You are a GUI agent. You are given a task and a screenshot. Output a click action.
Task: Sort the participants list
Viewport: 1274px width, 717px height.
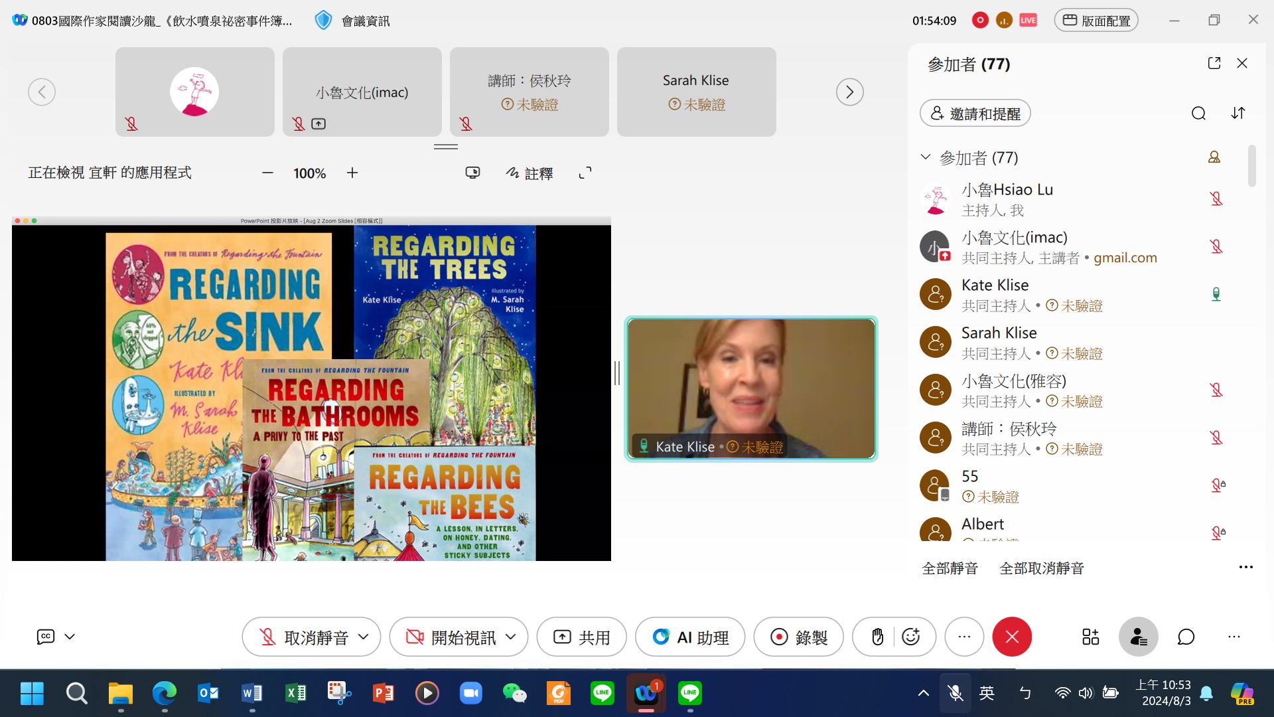point(1238,114)
